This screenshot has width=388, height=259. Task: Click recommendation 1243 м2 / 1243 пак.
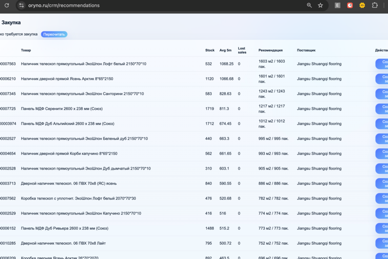pyautogui.click(x=272, y=94)
